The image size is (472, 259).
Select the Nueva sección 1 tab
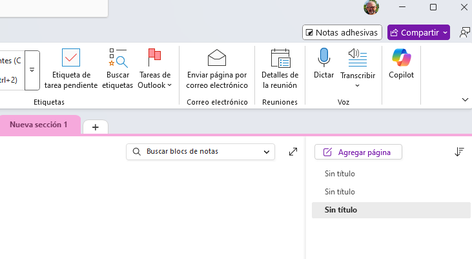39,125
